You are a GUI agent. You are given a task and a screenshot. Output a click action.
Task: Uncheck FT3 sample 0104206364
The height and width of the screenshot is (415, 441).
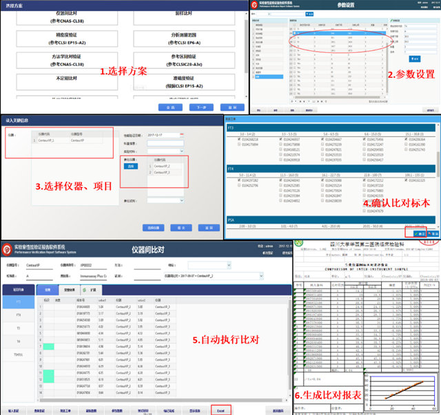coord(406,139)
